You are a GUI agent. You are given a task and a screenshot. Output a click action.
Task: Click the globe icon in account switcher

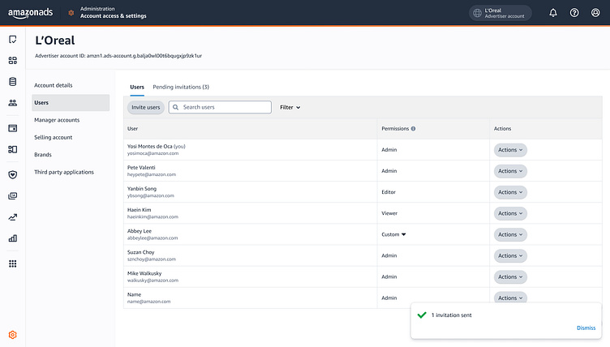pos(477,13)
